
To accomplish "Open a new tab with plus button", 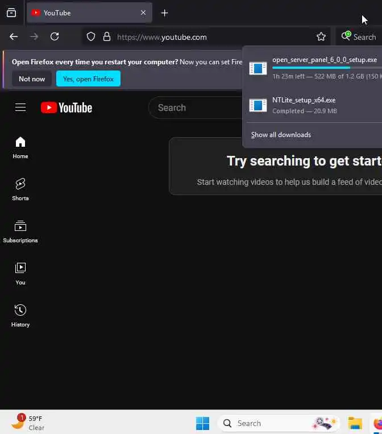I will 165,13.
